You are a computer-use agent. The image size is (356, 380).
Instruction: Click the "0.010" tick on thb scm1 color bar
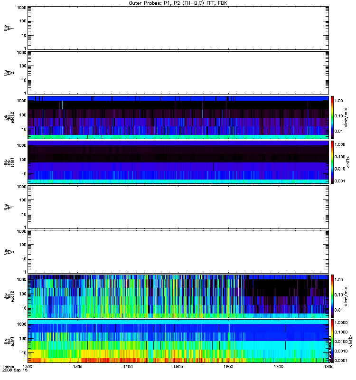(x=340, y=169)
